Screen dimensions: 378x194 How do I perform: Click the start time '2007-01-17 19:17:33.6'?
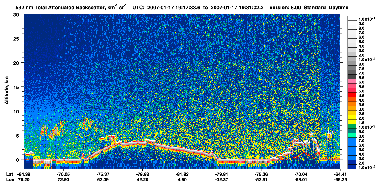[x=174, y=8]
